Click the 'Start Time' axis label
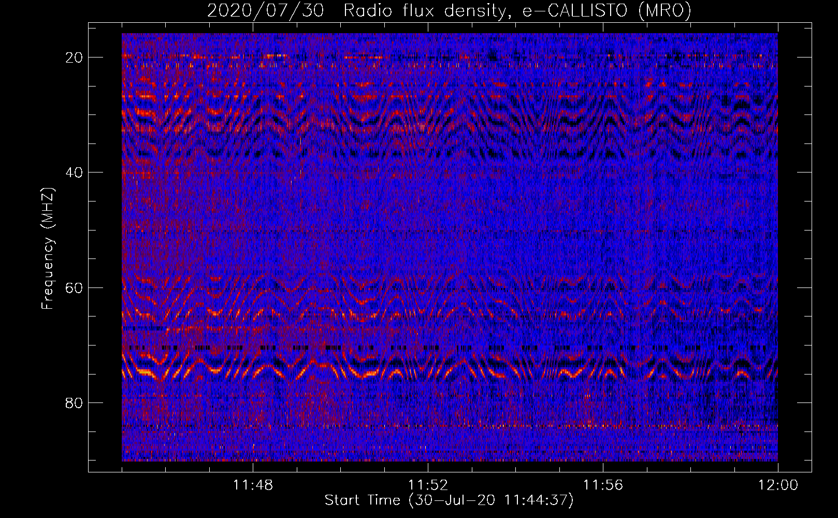The image size is (838, 518). [449, 500]
